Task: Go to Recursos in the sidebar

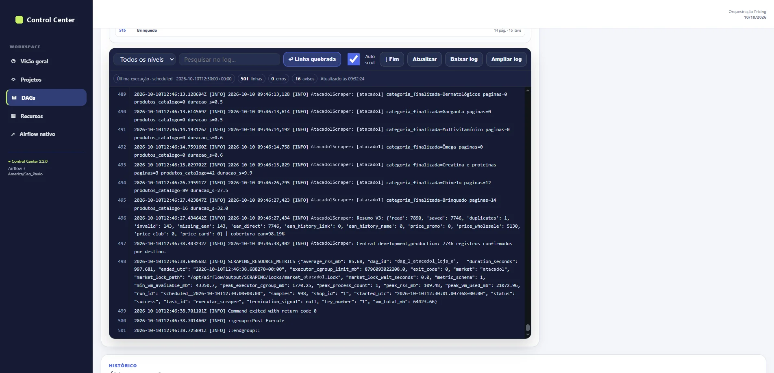Action: [x=46, y=116]
